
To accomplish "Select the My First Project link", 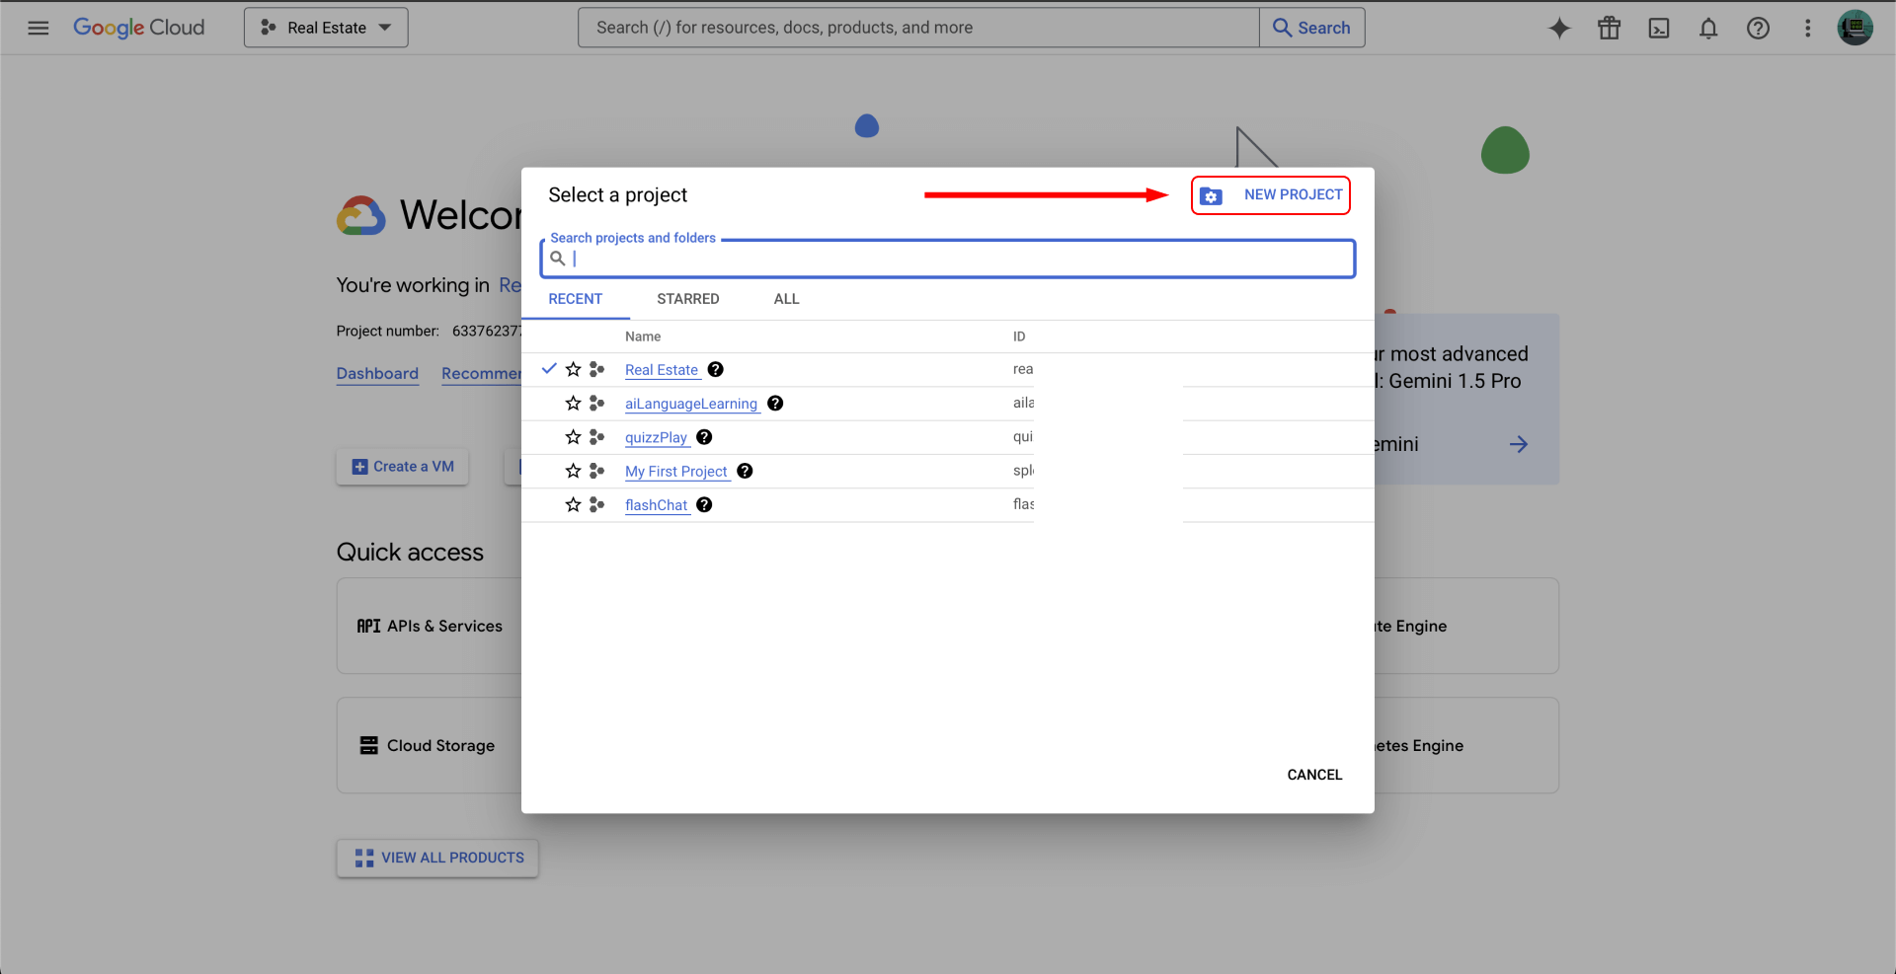I will 675,472.
